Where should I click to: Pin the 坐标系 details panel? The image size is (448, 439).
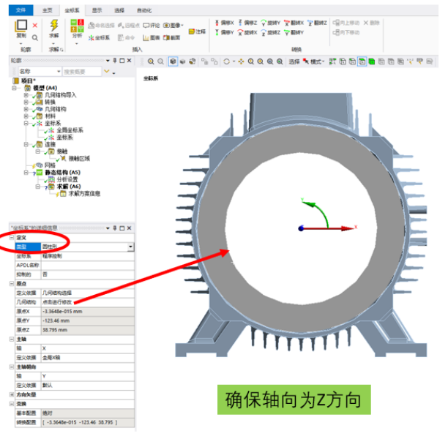tap(115, 228)
